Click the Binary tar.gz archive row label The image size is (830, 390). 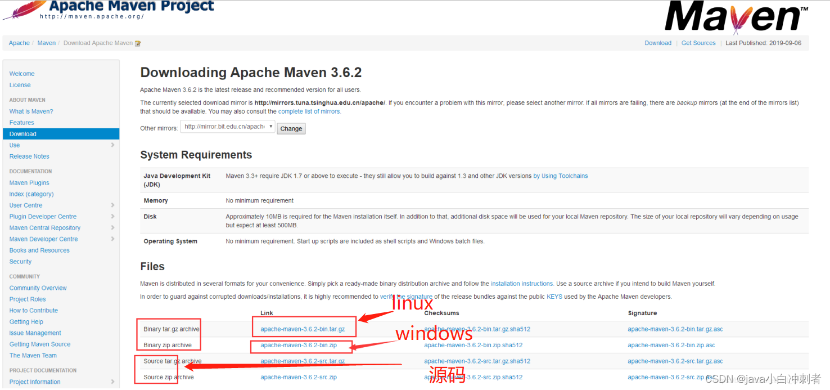click(172, 329)
